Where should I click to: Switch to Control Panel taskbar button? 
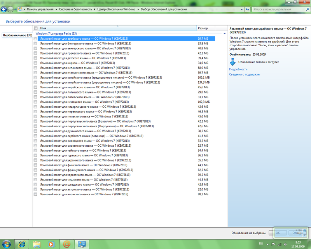(82, 244)
